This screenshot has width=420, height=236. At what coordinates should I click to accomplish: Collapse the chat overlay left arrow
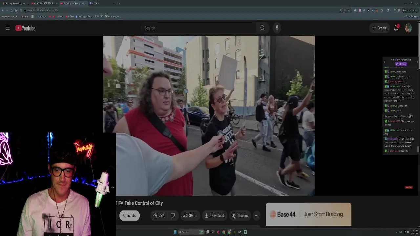point(384,62)
